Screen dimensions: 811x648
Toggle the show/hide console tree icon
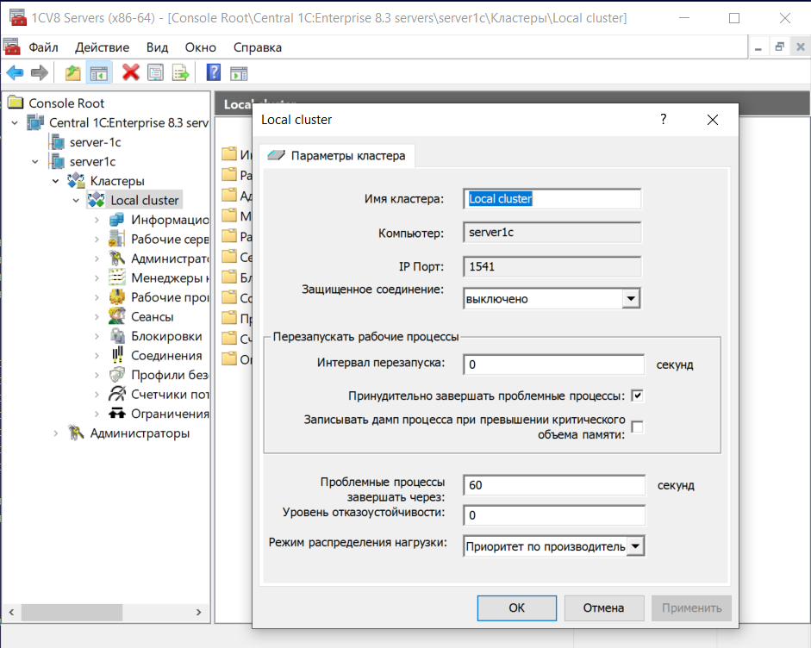point(98,72)
